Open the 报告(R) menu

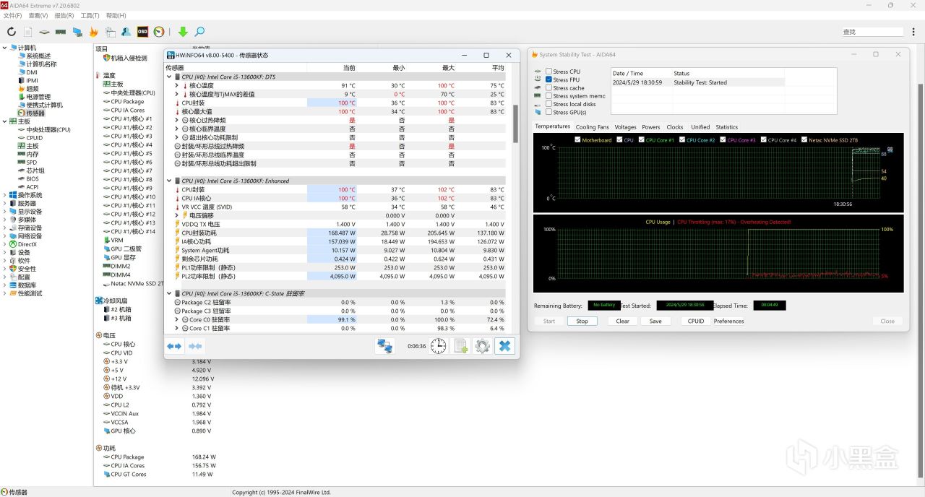(x=64, y=15)
